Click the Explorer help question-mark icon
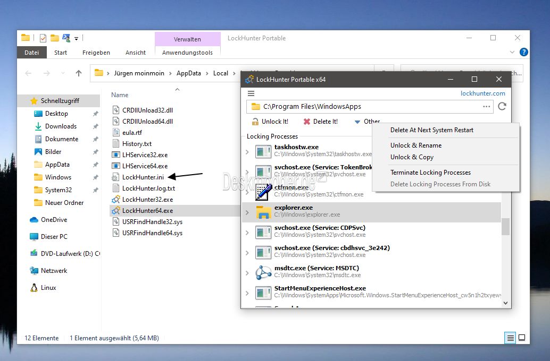The height and width of the screenshot is (361, 550). click(x=524, y=52)
